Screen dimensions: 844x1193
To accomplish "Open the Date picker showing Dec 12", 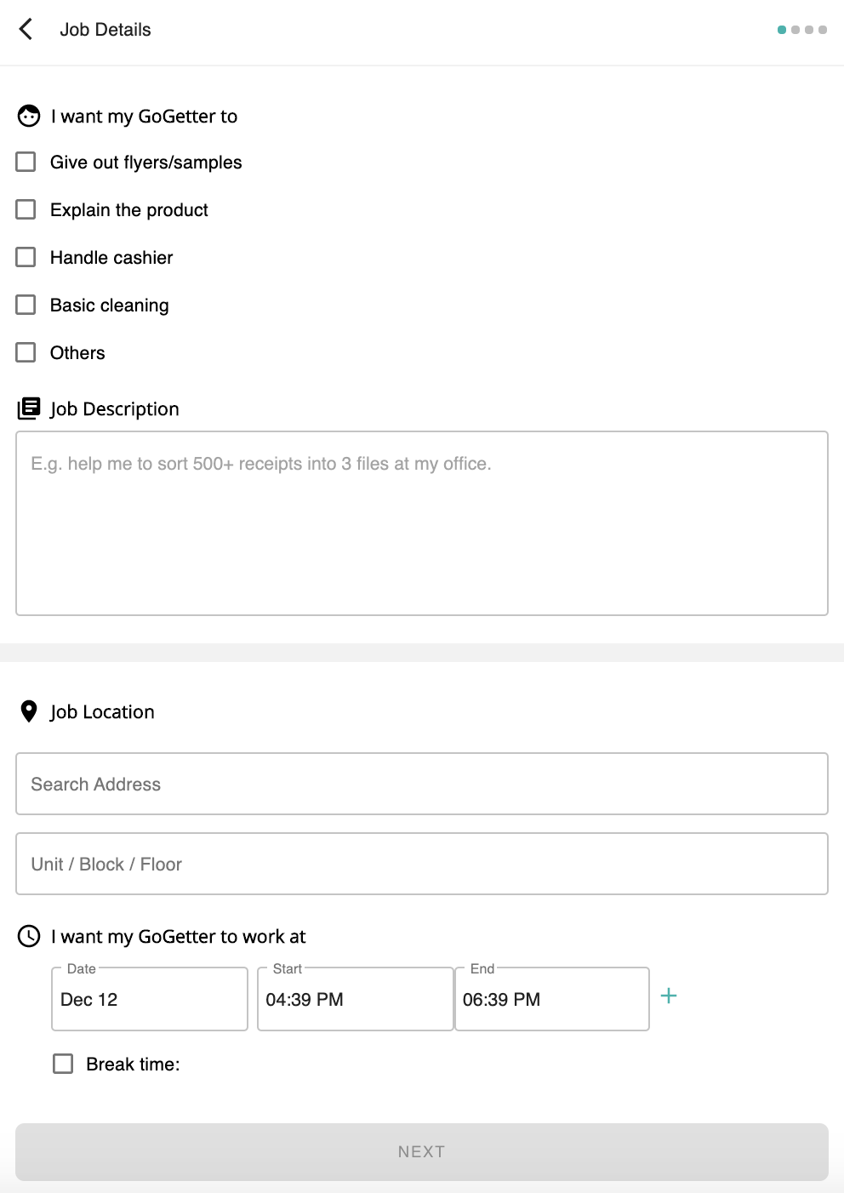I will pos(149,999).
